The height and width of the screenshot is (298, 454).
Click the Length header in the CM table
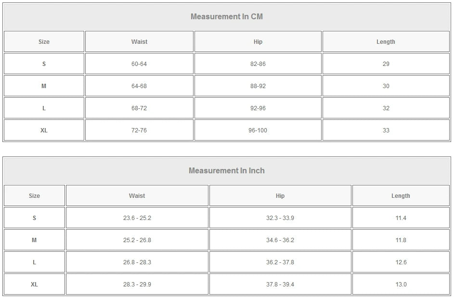[386, 42]
